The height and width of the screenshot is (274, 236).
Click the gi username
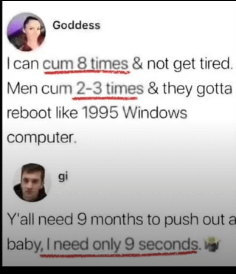[63, 178]
